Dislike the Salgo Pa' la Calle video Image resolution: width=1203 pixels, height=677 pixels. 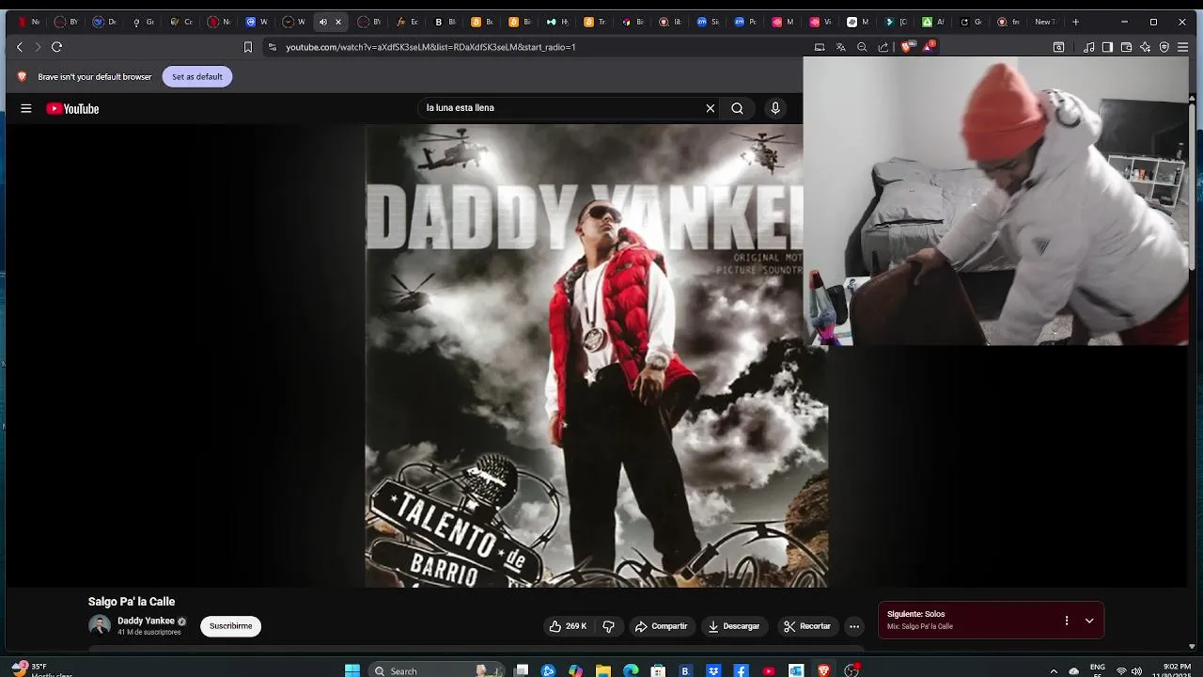point(608,626)
